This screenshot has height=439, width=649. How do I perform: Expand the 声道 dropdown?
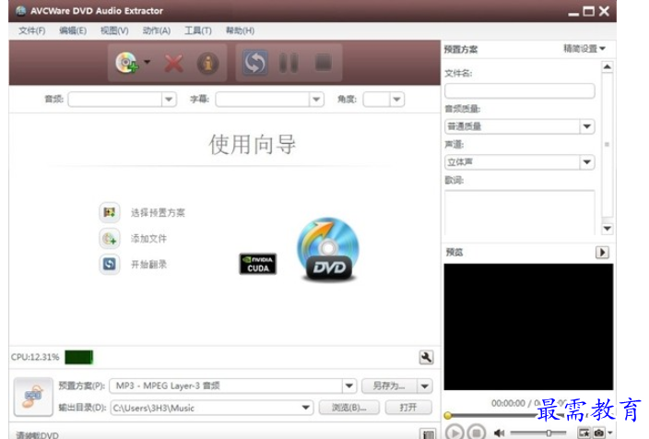coord(587,162)
